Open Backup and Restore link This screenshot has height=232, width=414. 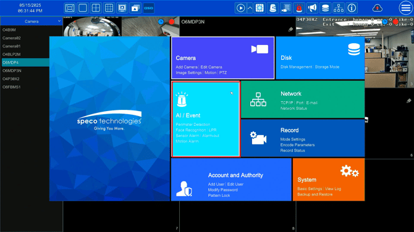click(x=315, y=194)
